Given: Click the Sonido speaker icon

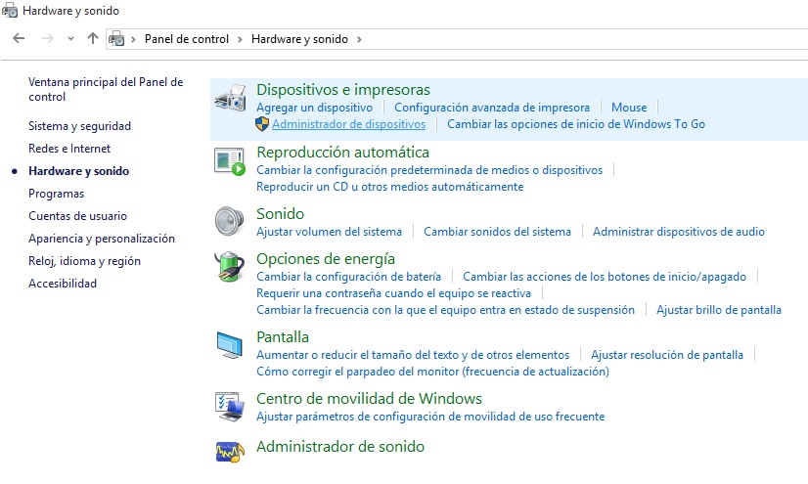Looking at the screenshot, I should pos(230,221).
